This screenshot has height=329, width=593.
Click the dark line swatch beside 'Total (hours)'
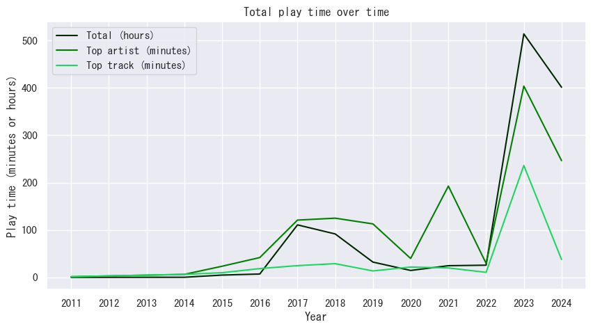click(x=67, y=35)
